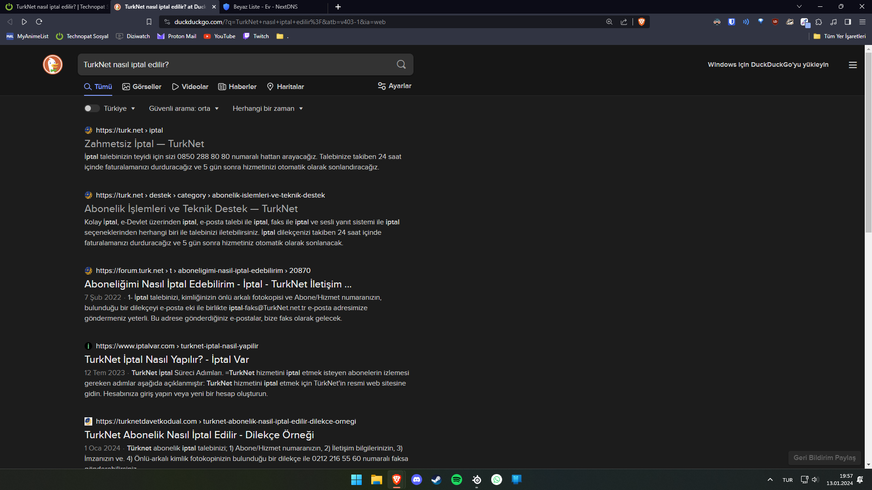872x490 pixels.
Task: Open the Zahmetsiz İptal — TurkNet result
Action: 144,144
